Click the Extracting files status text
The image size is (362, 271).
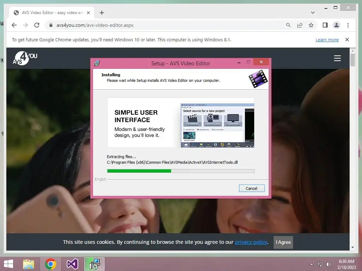[122, 157]
